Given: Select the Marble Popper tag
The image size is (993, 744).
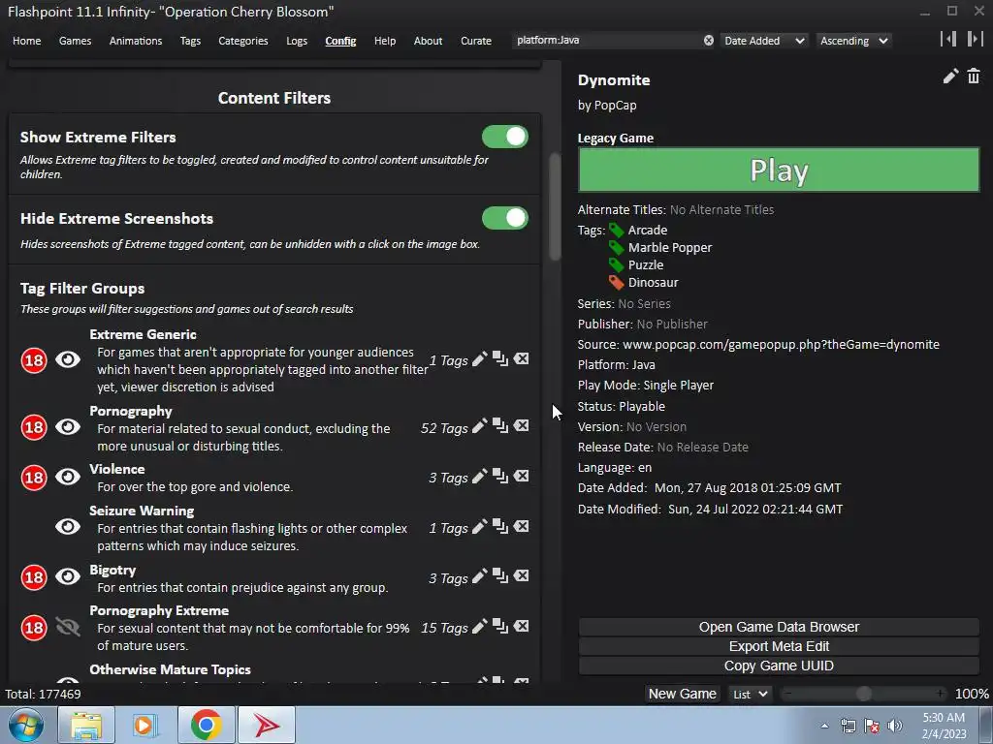Looking at the screenshot, I should [x=669, y=247].
